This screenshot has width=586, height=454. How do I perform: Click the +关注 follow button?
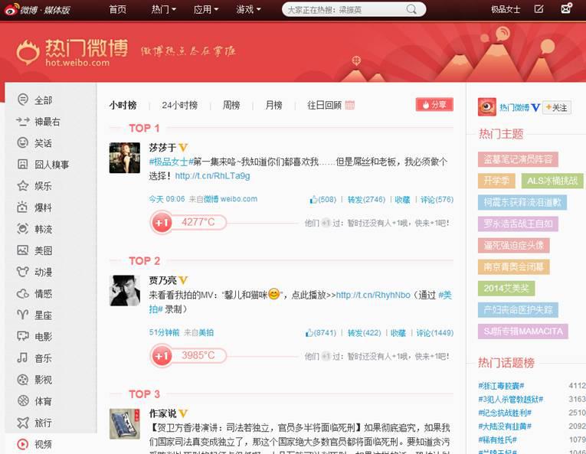click(x=557, y=108)
